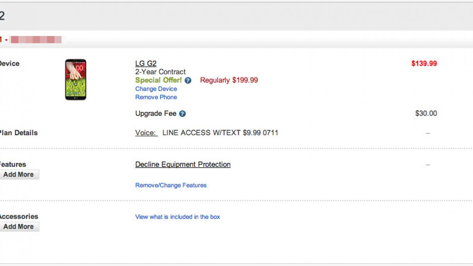Open the Voice plan link
This screenshot has width=473, height=266.
(146, 133)
